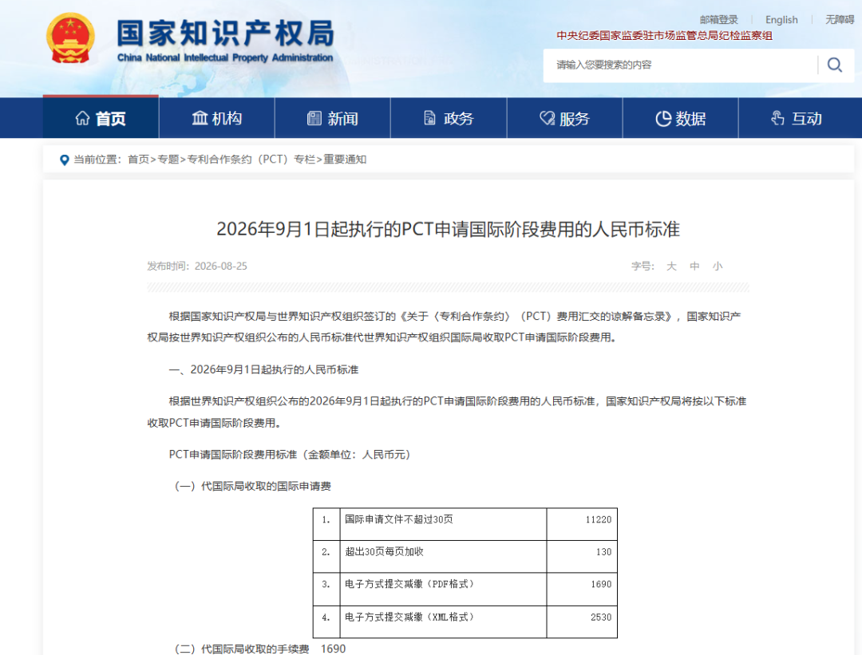
Task: Click the newspaper icon beside 新闻
Action: coord(314,118)
